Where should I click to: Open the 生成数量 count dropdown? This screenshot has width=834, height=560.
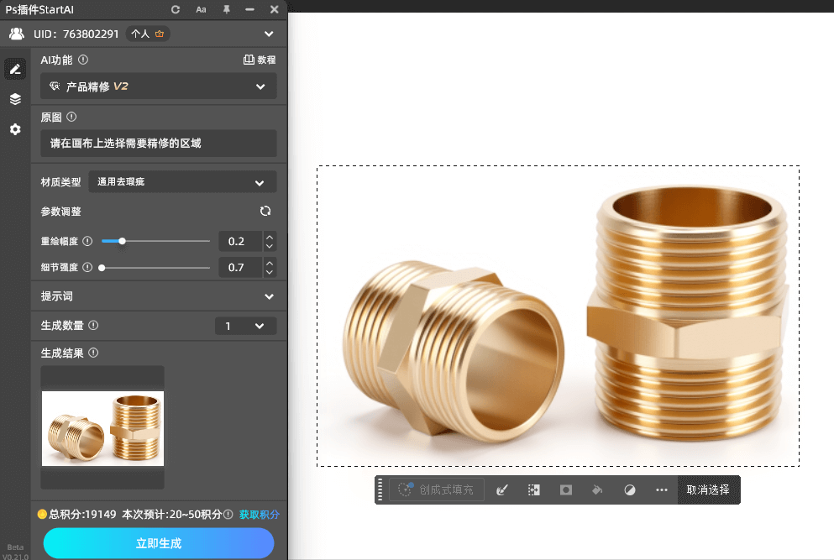pos(245,326)
